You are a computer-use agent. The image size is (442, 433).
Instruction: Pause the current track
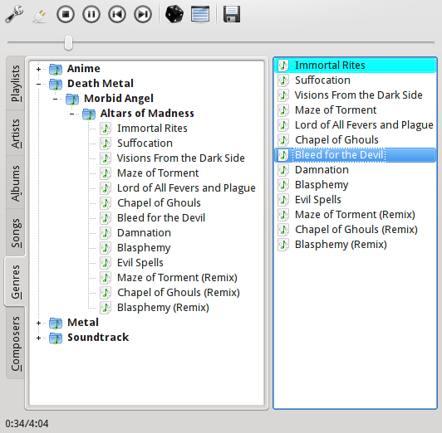click(x=91, y=14)
